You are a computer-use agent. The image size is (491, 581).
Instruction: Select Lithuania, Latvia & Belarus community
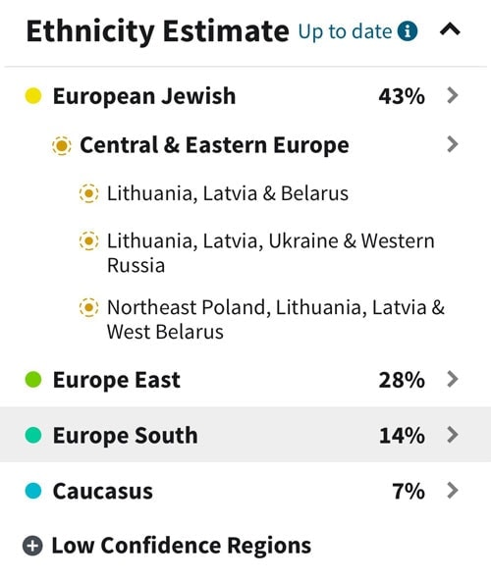coord(228,193)
